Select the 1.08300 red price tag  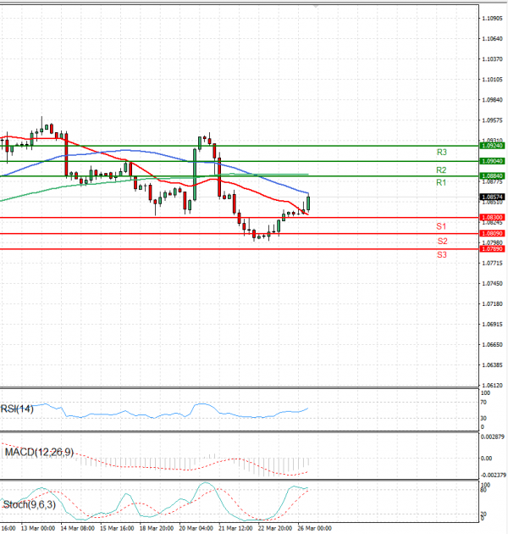click(x=492, y=217)
